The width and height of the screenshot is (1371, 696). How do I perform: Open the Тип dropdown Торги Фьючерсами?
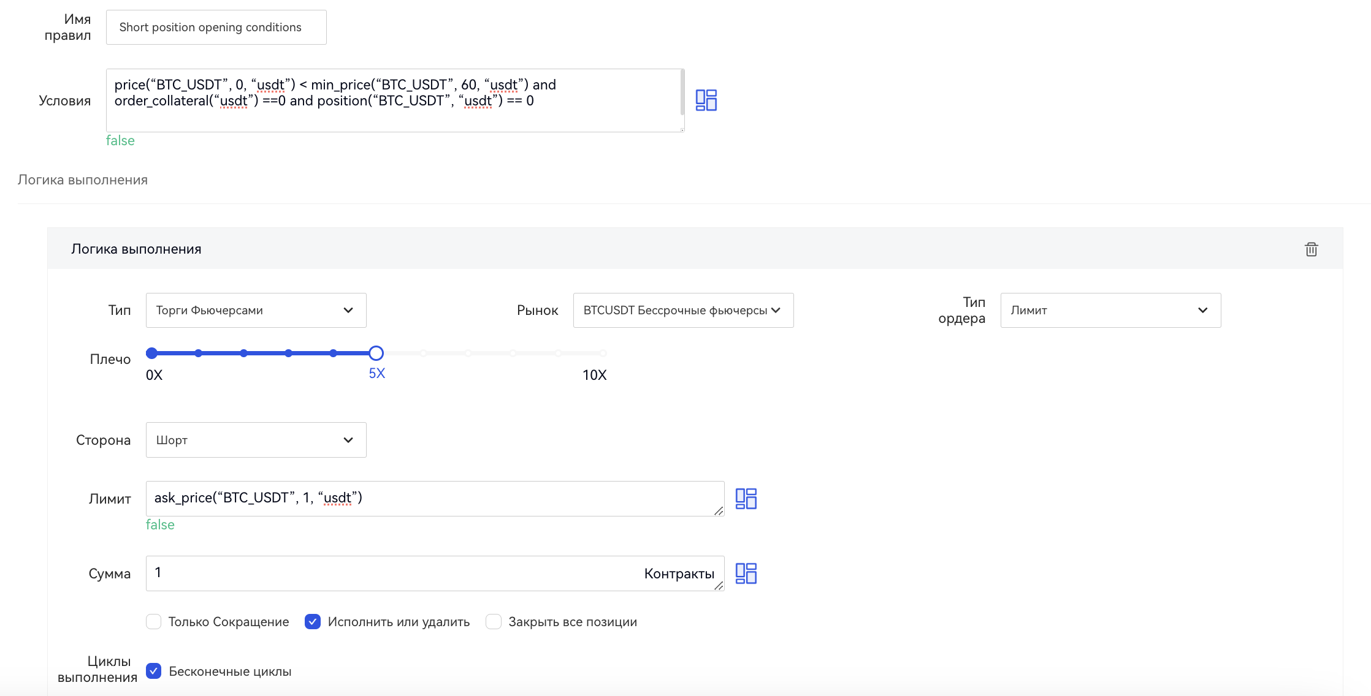click(256, 311)
